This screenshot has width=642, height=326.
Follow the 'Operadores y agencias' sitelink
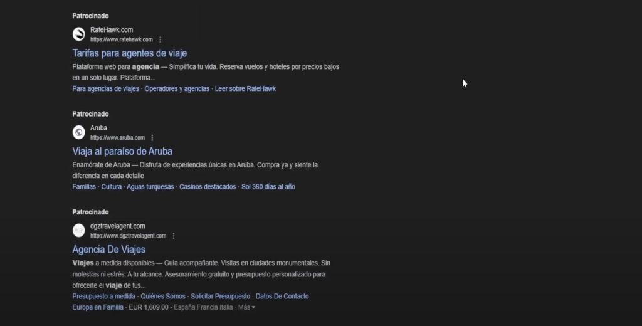pos(177,88)
